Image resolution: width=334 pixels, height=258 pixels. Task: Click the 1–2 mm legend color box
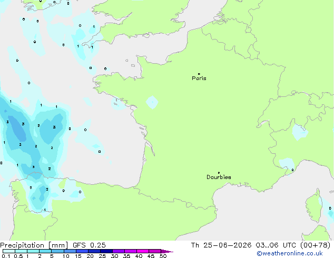point(33,251)
